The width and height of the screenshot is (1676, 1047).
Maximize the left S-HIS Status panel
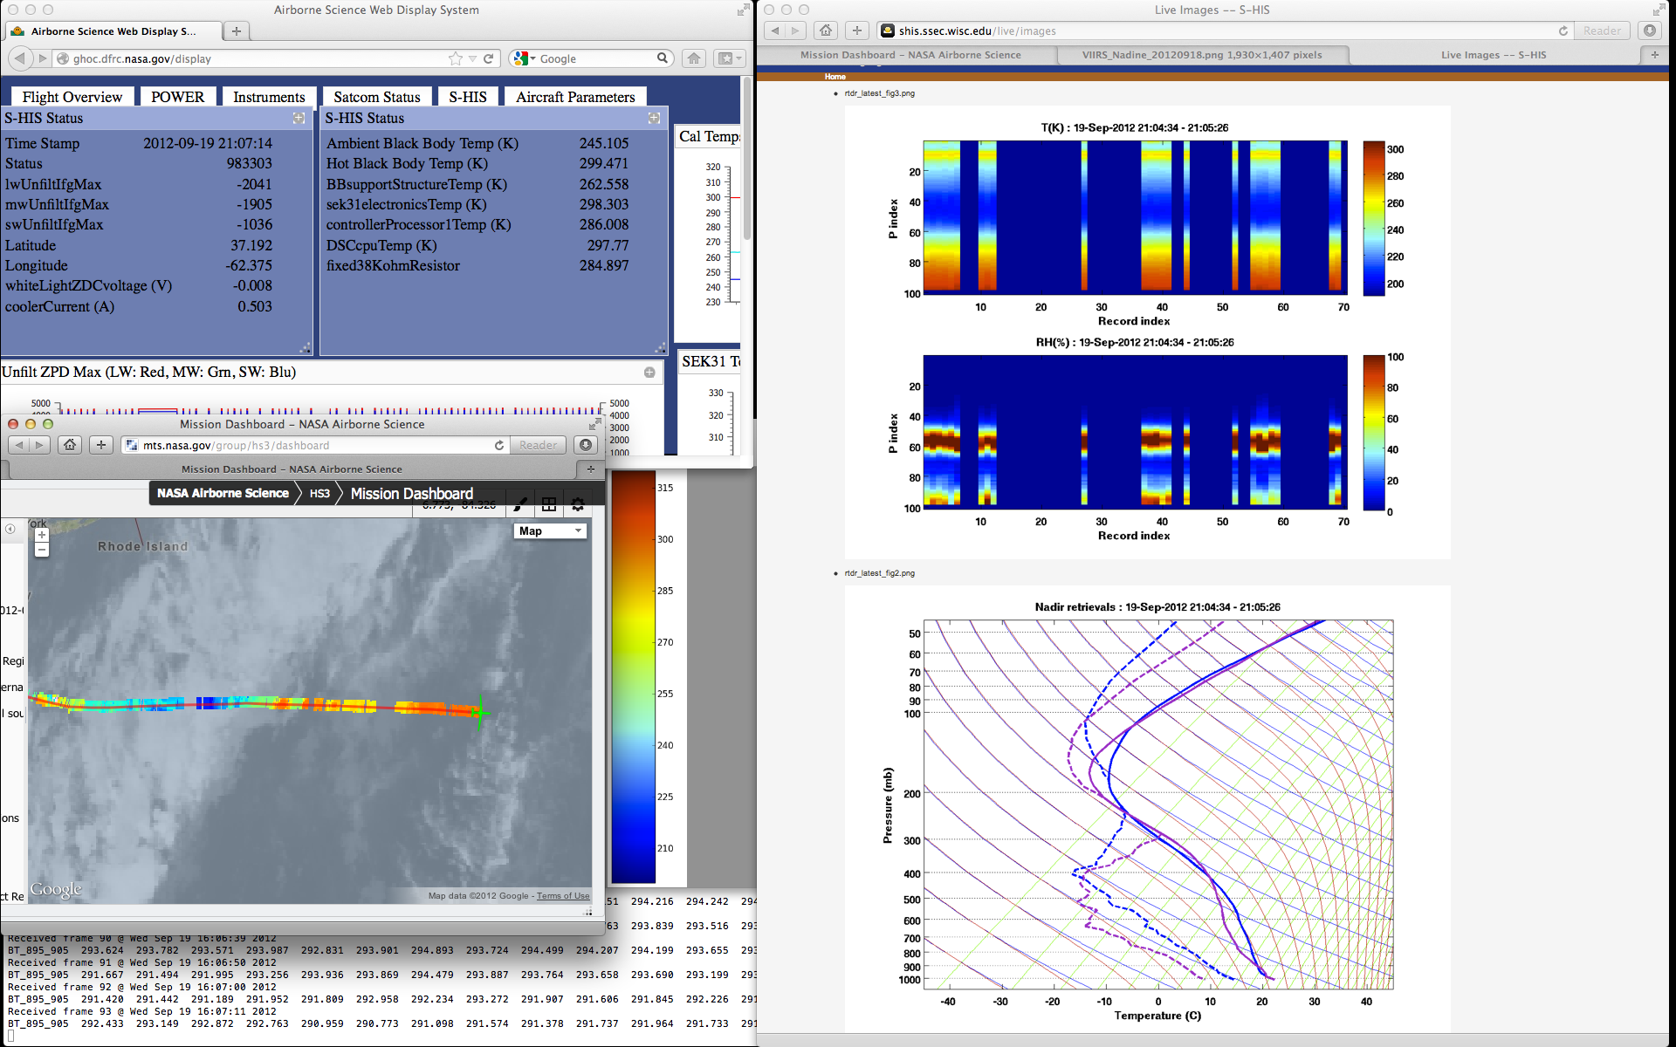point(299,118)
